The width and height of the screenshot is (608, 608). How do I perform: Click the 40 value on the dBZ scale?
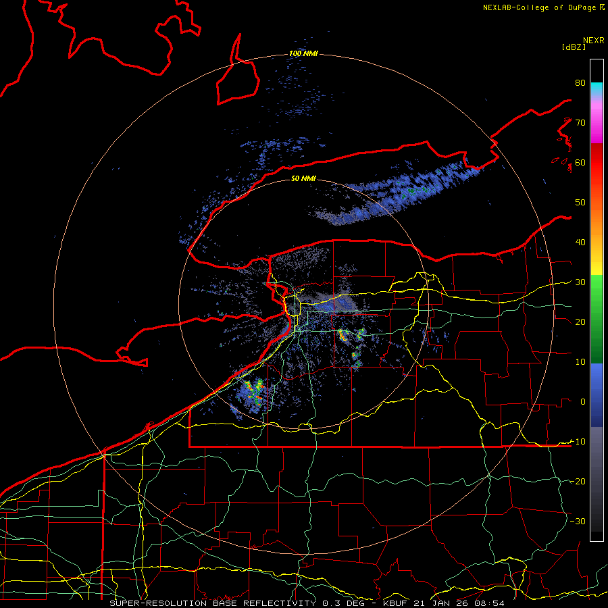coord(580,243)
